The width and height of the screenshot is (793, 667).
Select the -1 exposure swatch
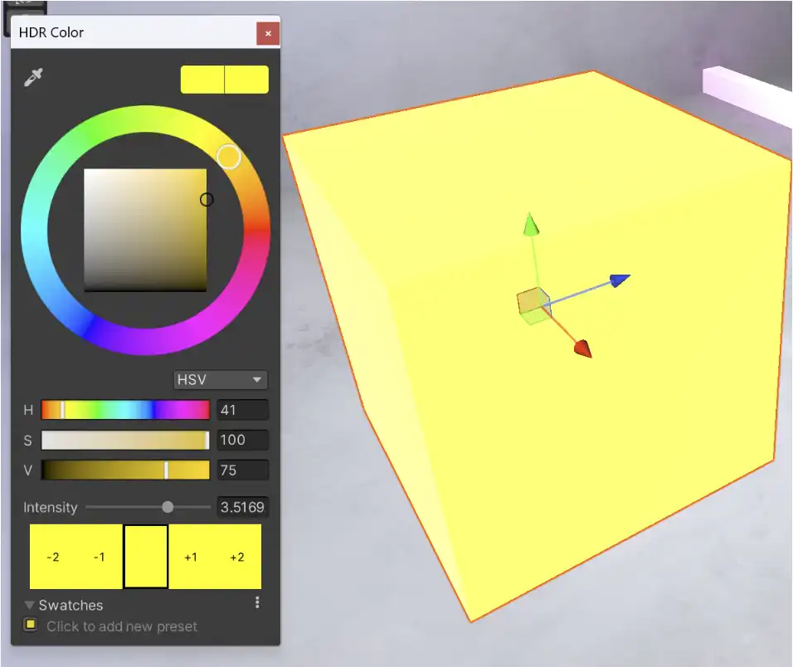(x=100, y=557)
